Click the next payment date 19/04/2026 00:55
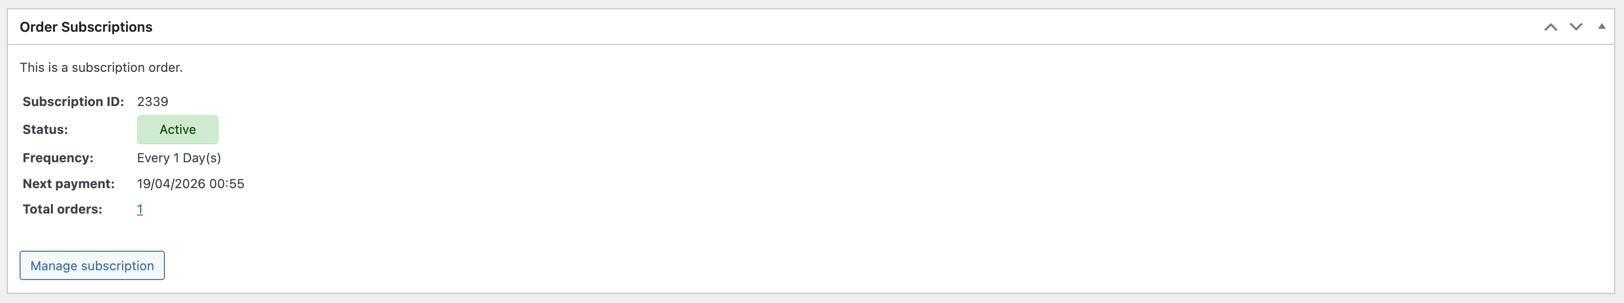The image size is (1624, 303). [x=190, y=183]
